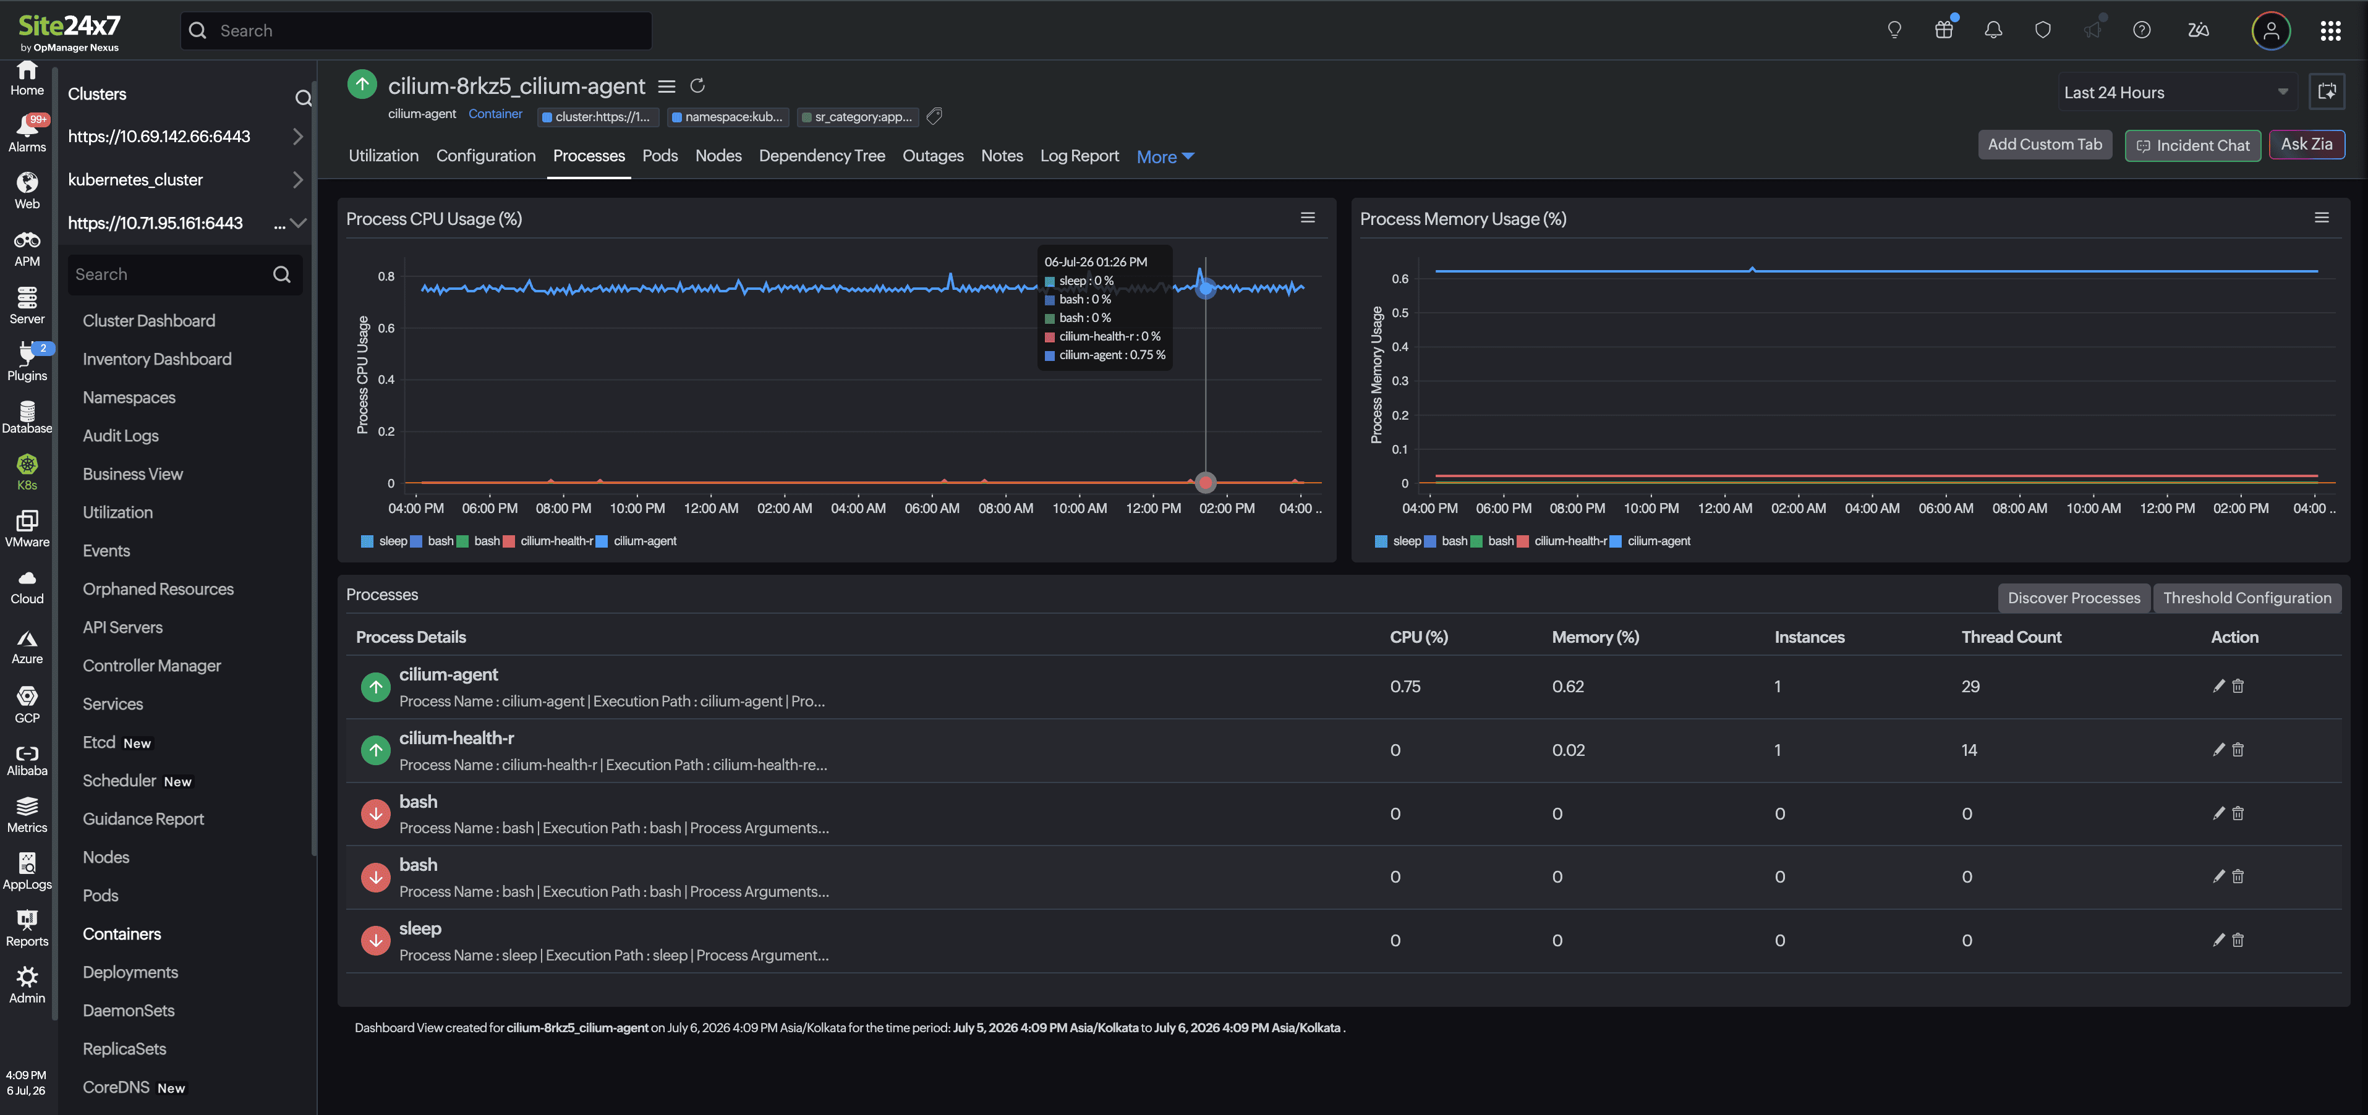Screen dimensions: 2368x1115
Task: Click the Discover Processes button
Action: coord(2074,598)
